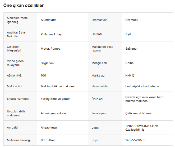Viewport: 175px width, 147px height.
Task: Select 'Levha/plaka haddeleme' raw material value
Action: [x=142, y=86]
